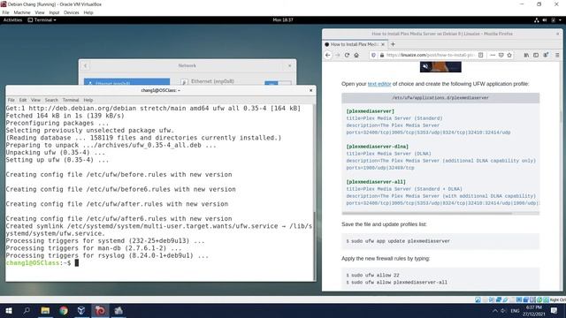Click the Firefox forward arrow

[338, 55]
